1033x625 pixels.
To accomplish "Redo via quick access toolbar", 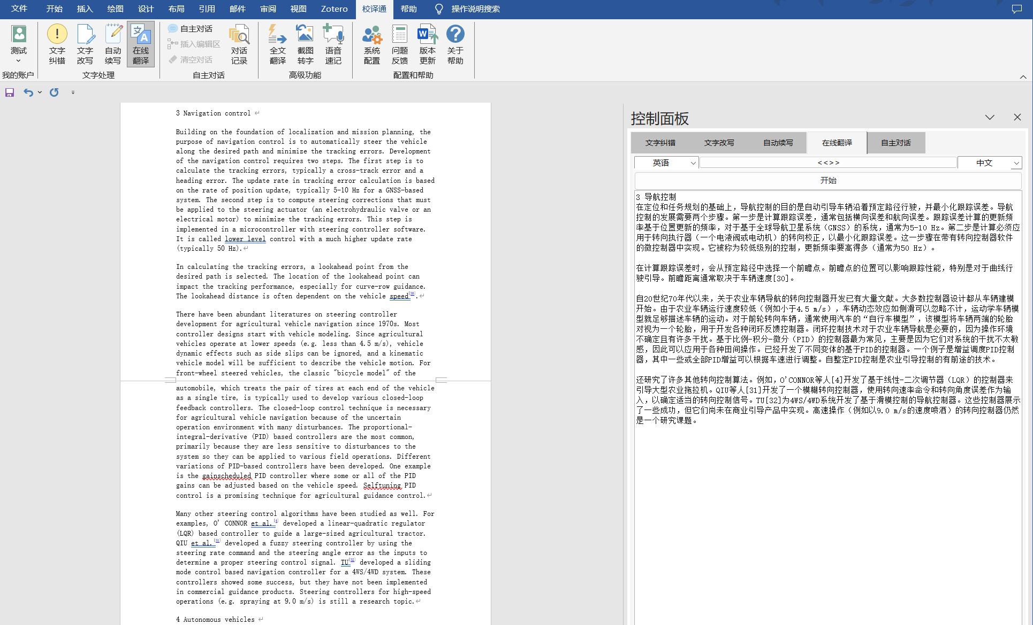I will (54, 92).
